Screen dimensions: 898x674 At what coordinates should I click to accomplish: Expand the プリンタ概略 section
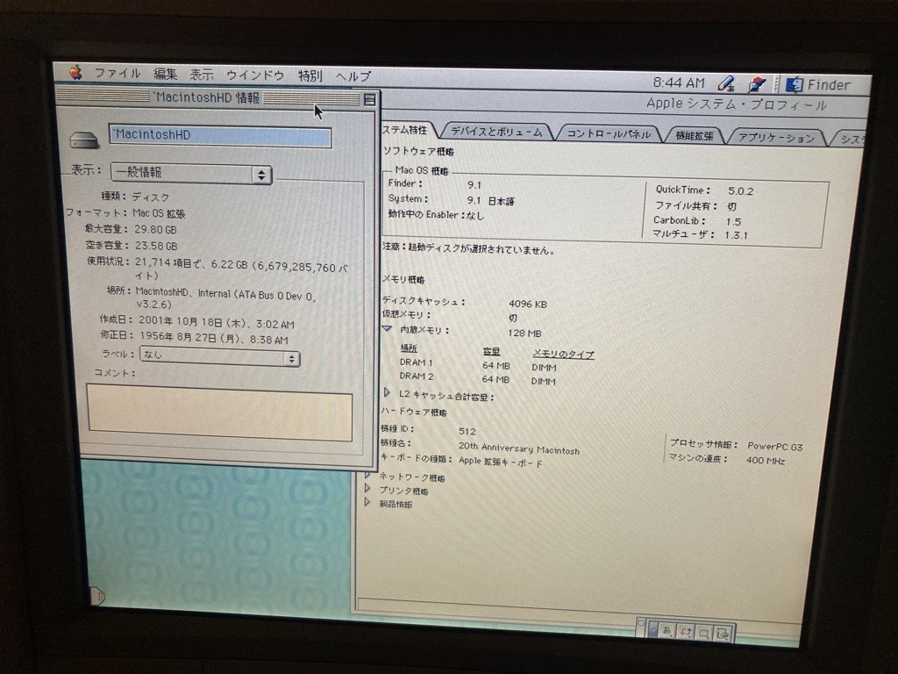point(367,489)
